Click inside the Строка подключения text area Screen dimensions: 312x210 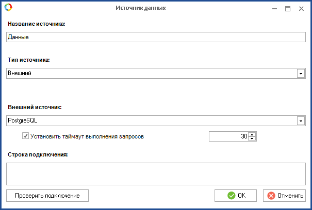156,174
